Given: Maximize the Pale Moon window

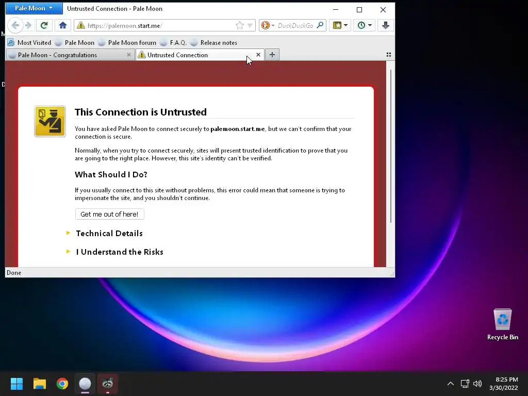Looking at the screenshot, I should click(359, 9).
